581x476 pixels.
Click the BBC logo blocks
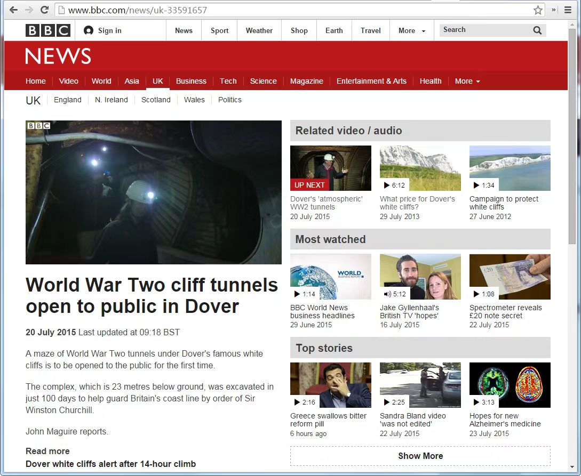(48, 30)
